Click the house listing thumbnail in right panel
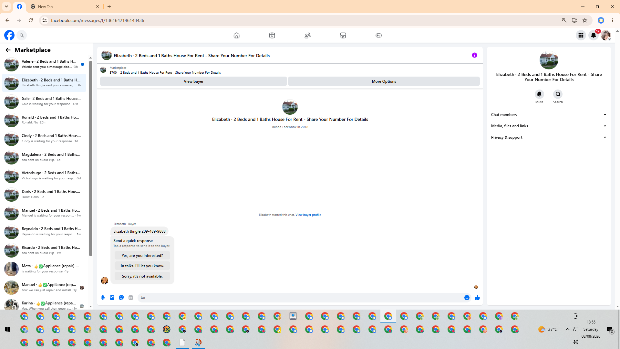This screenshot has height=349, width=620. [x=549, y=60]
